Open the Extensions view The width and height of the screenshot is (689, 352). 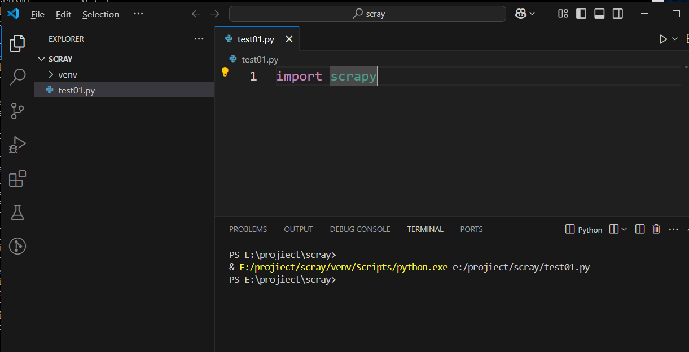pos(17,179)
